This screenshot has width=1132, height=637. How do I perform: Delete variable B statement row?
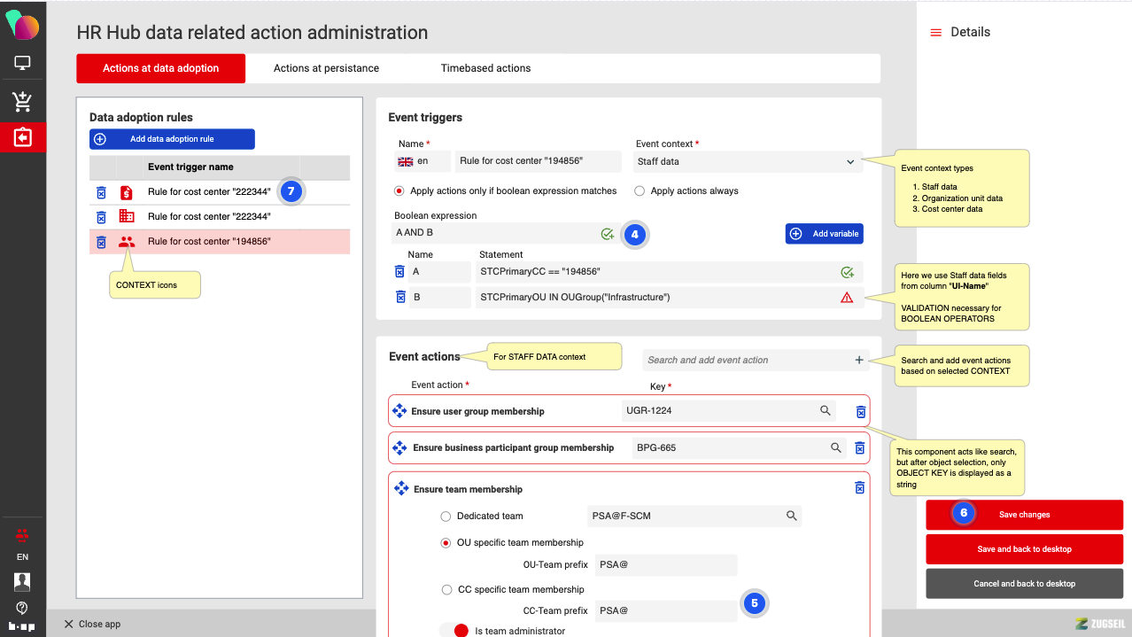[399, 297]
